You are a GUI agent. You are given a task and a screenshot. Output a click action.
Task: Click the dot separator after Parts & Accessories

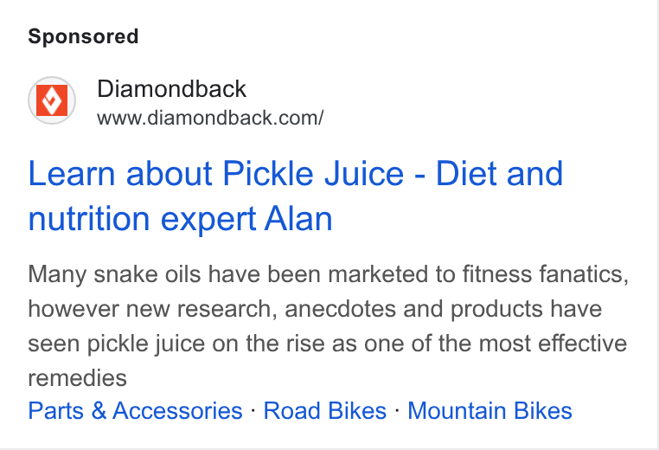[x=253, y=409]
